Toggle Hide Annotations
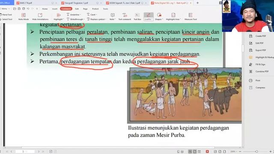The width and height of the screenshot is (274, 154). (x=40, y=17)
